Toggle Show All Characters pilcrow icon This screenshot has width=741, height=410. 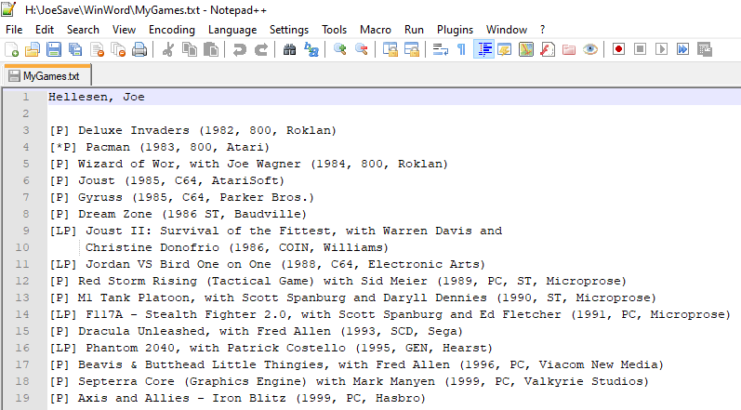pos(462,49)
